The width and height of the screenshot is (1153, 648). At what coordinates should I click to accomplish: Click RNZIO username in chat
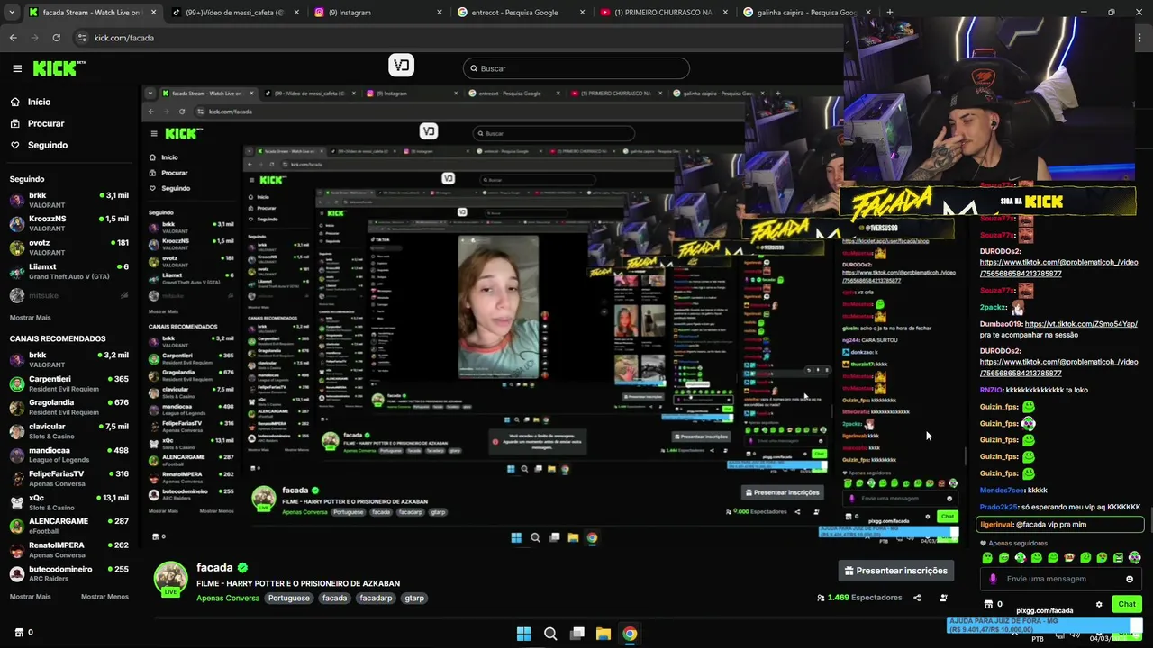pyautogui.click(x=991, y=390)
